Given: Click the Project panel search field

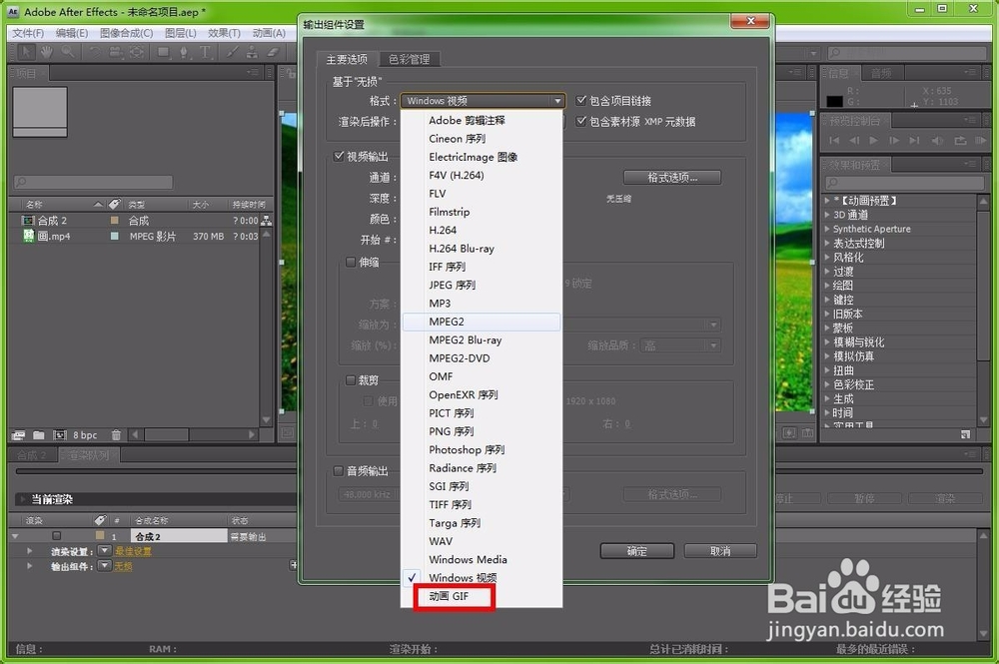Looking at the screenshot, I should [94, 182].
